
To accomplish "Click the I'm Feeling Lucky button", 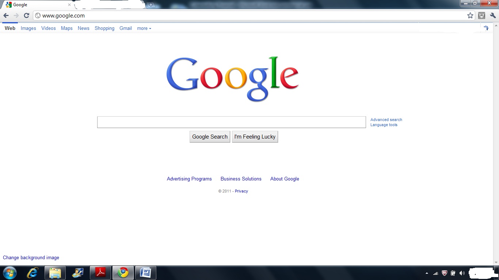I will (255, 137).
